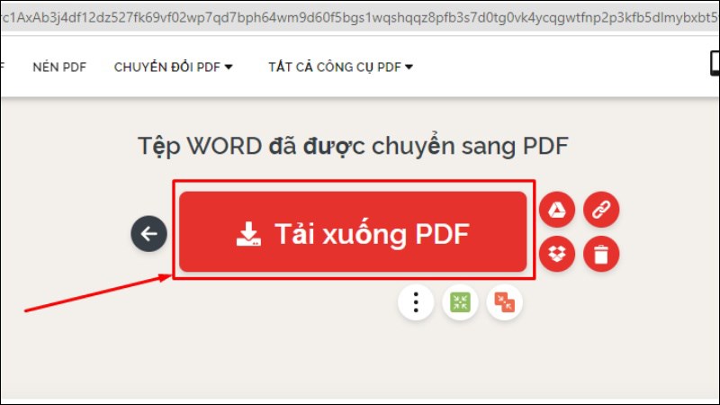Open the three-dot more options button

click(416, 302)
